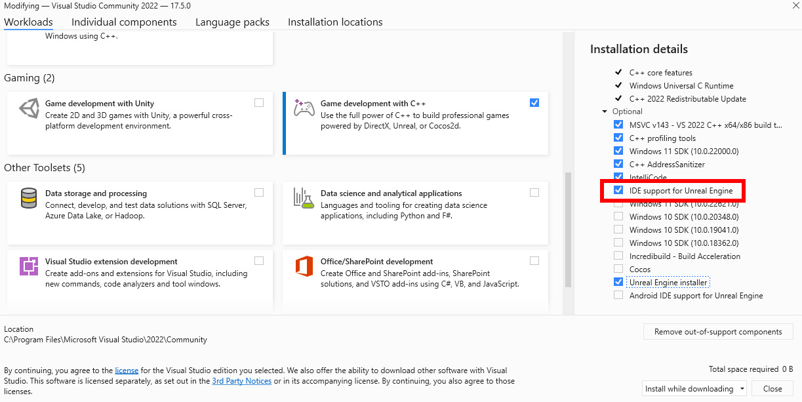Switch to the Workloads tab
Screen dimensions: 802x402
click(28, 22)
